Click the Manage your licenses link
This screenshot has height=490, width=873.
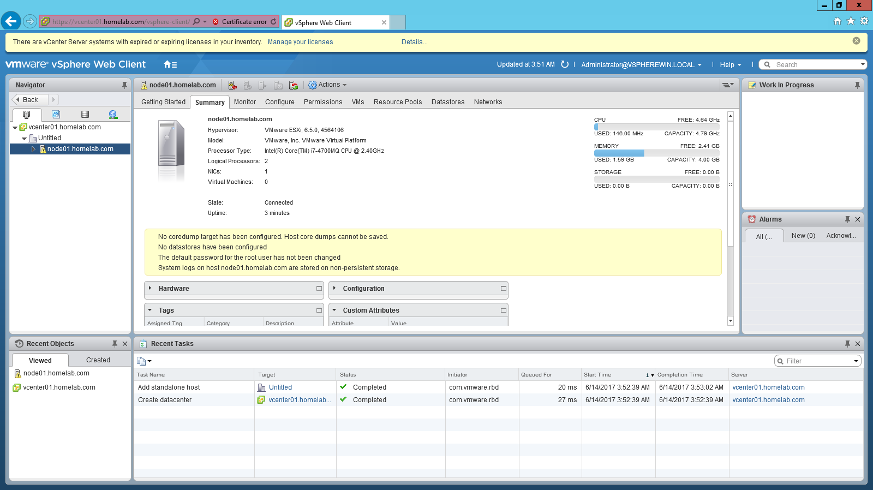click(x=300, y=42)
